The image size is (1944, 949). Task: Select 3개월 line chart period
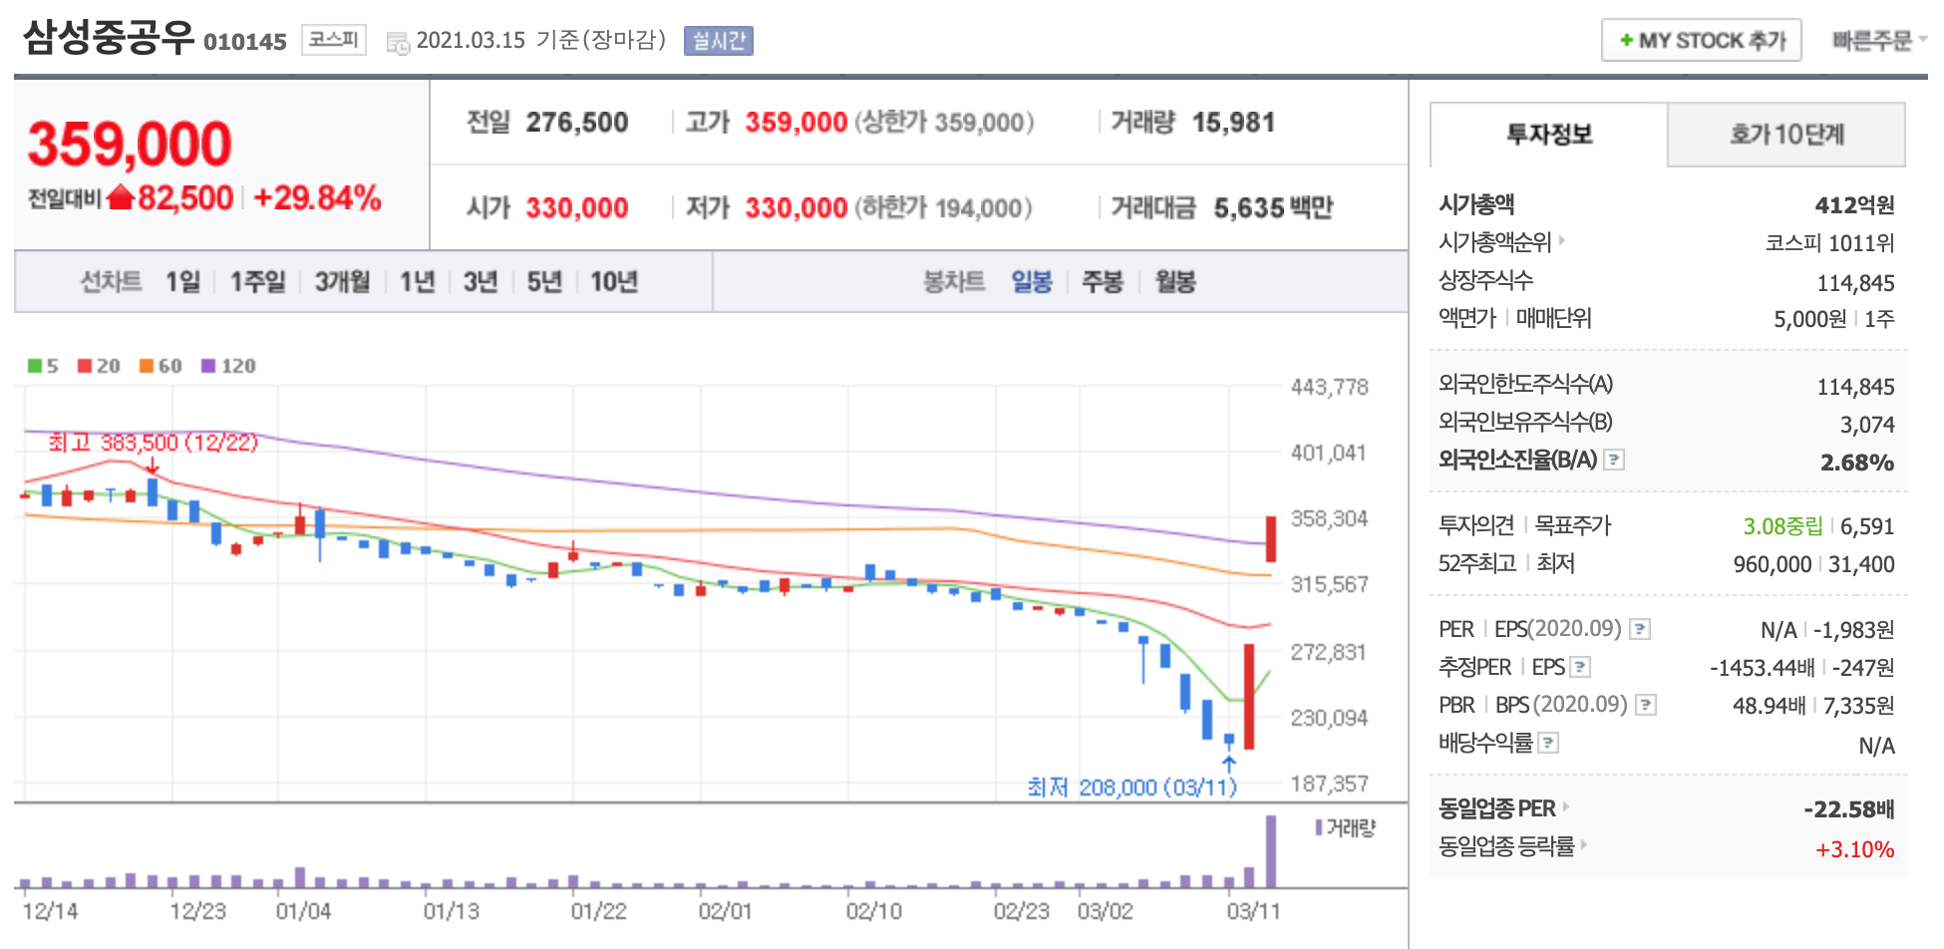coord(342,282)
